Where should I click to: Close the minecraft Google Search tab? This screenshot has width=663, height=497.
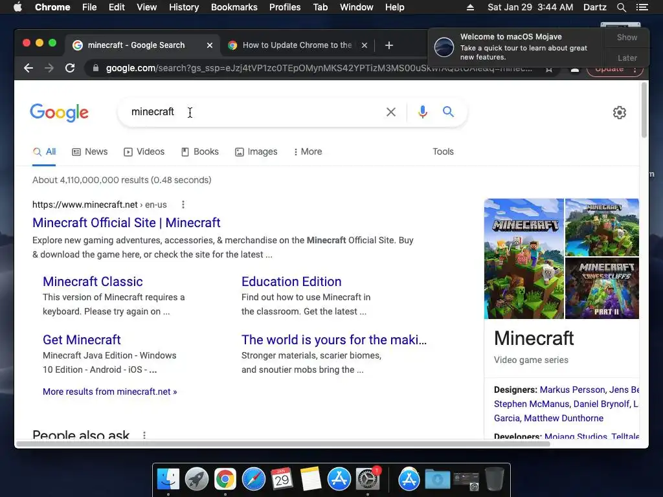(209, 45)
